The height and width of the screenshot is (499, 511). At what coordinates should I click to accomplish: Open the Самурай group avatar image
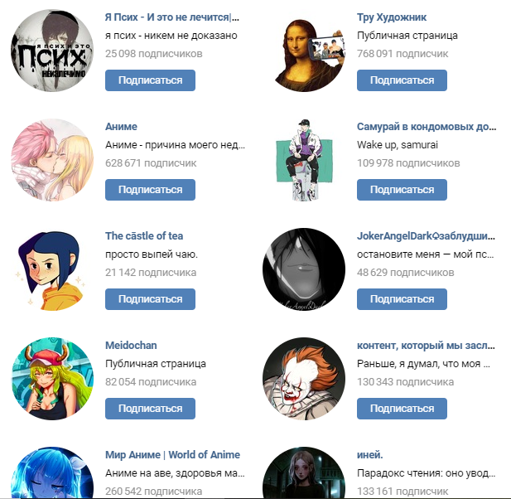(x=304, y=160)
